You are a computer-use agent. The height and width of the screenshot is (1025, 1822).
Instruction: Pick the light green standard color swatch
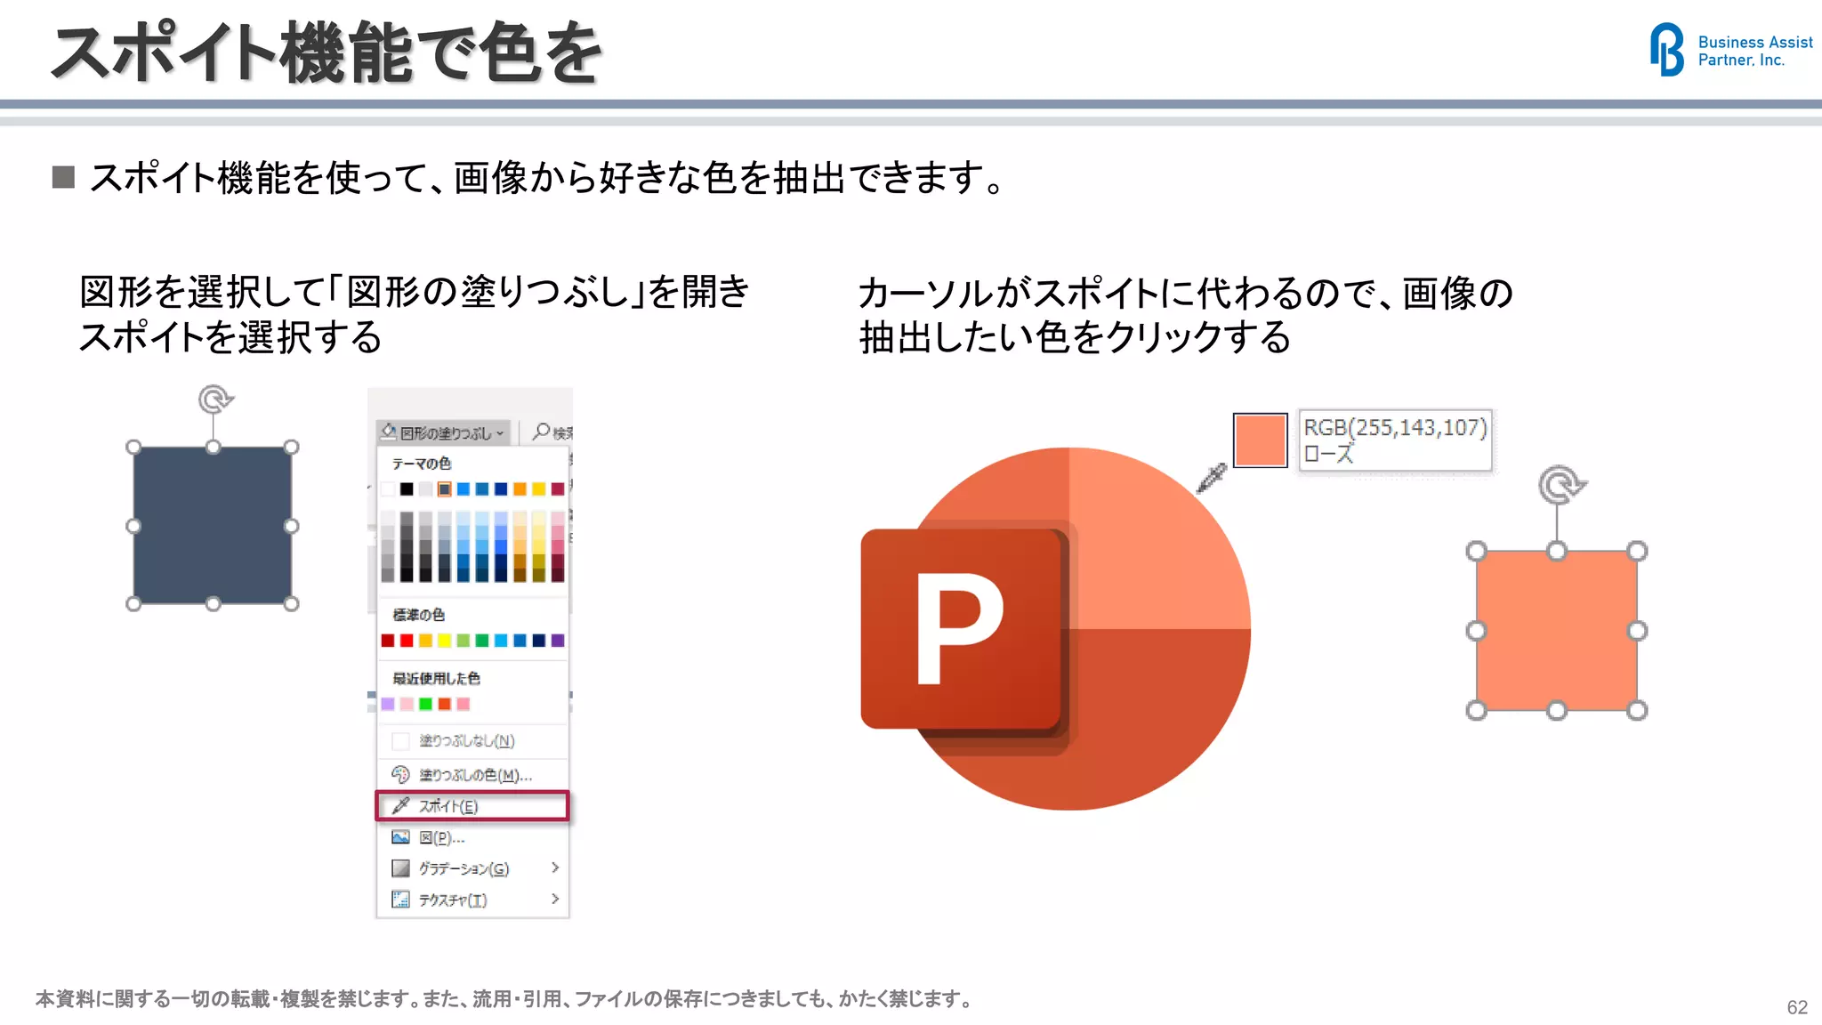tap(464, 641)
